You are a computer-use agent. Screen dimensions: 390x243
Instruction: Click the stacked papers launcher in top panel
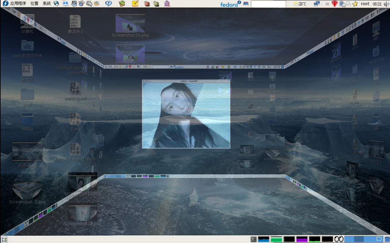tap(89, 4)
